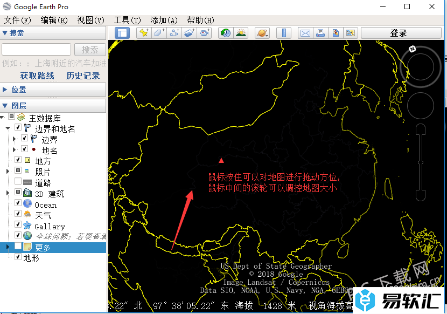447x314 pixels.
Task: Click the Gallery star icon
Action: [x=27, y=226]
